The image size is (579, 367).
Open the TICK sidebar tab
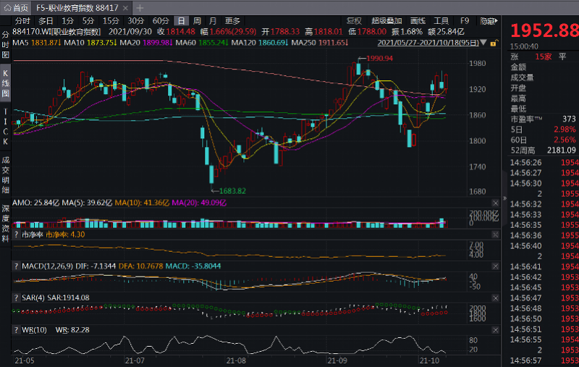point(5,127)
